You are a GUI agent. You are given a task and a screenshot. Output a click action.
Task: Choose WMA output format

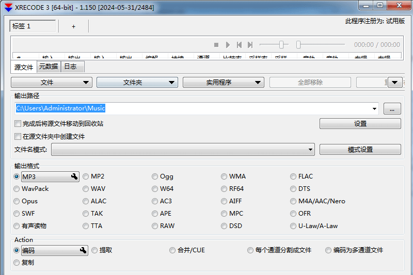[224, 176]
